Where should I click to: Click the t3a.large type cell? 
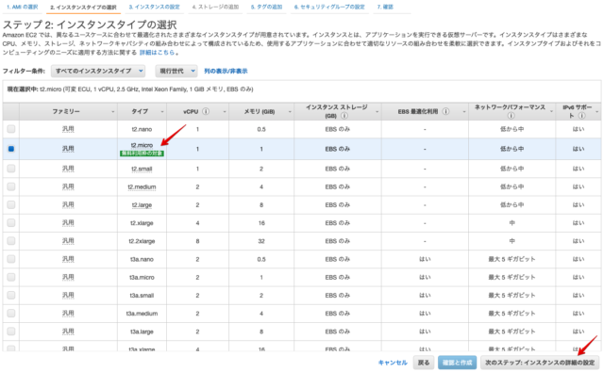(x=142, y=332)
